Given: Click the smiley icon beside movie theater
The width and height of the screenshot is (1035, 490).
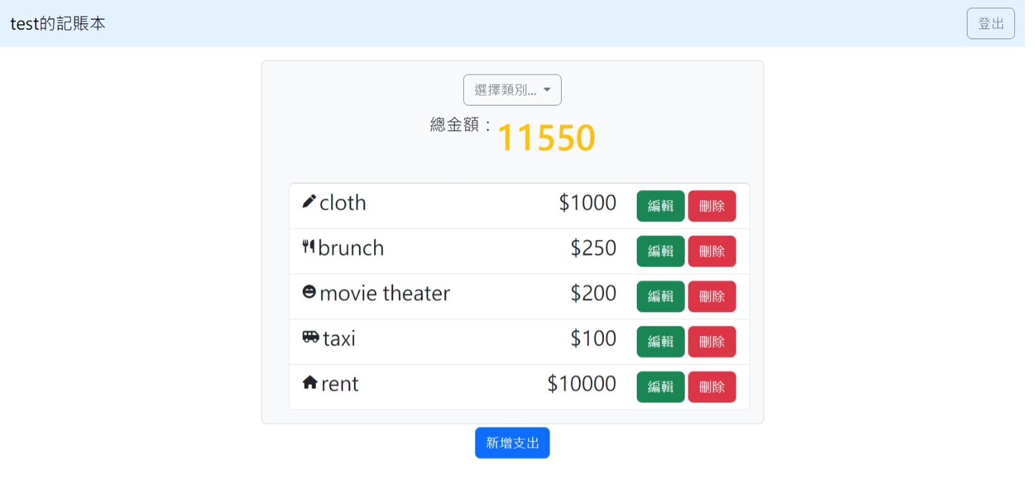Looking at the screenshot, I should tap(309, 292).
